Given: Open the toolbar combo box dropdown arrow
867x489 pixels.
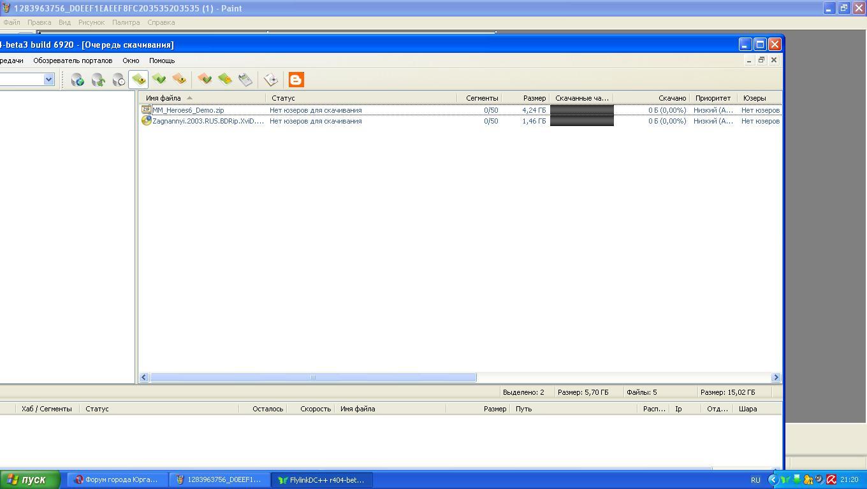Looking at the screenshot, I should (x=48, y=80).
